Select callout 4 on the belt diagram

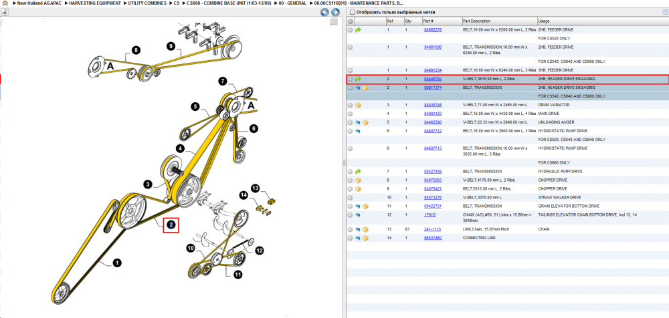180,148
